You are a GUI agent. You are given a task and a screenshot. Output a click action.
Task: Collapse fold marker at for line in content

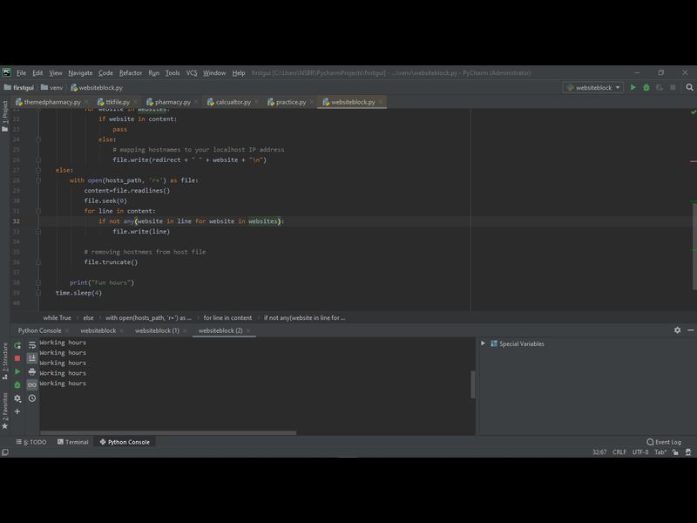38,211
